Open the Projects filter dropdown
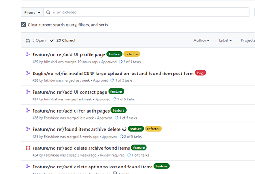 (x=248, y=40)
